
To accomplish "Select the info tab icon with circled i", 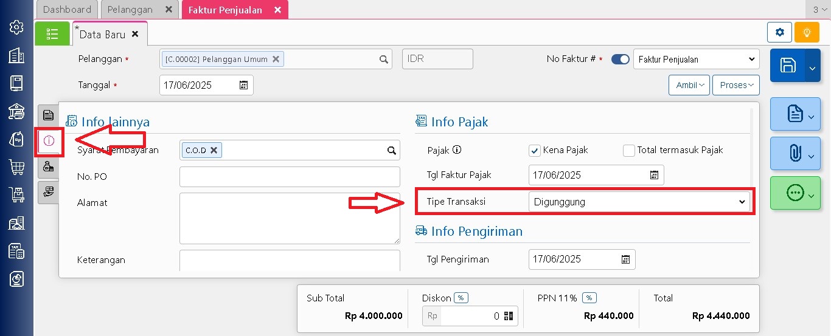I will pyautogui.click(x=49, y=141).
